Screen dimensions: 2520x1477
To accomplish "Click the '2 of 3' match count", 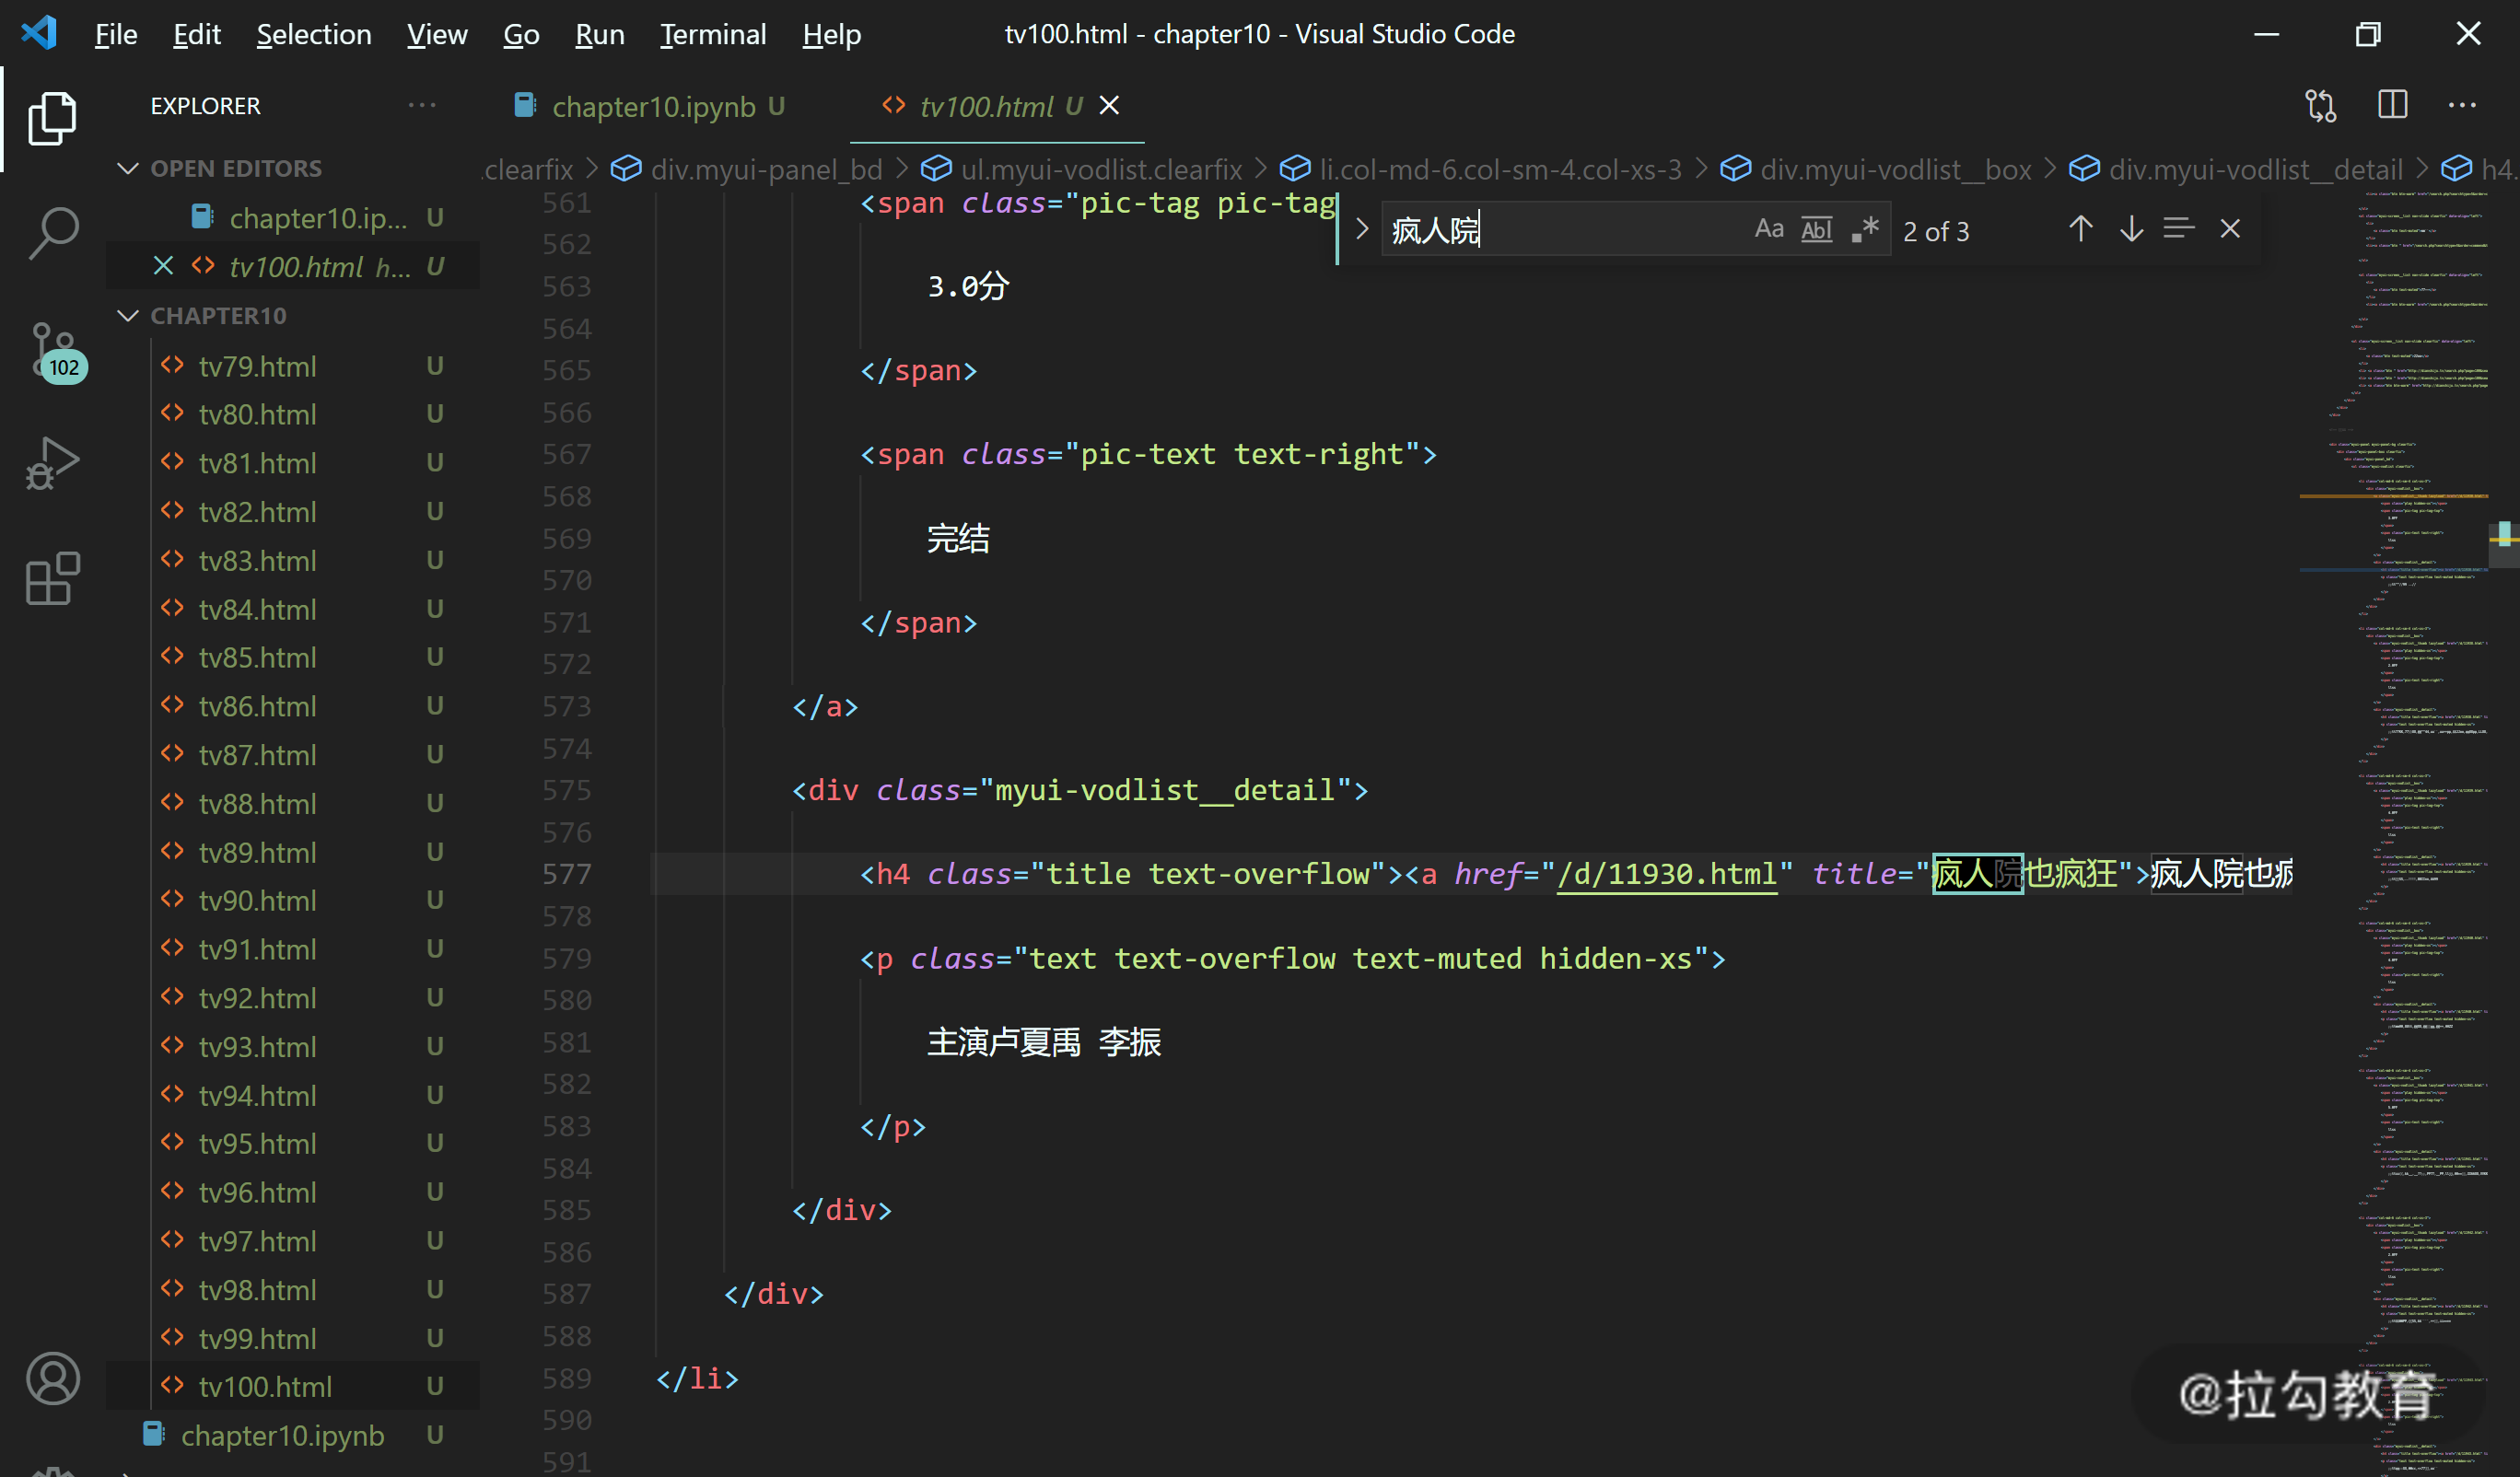I will click(1935, 232).
